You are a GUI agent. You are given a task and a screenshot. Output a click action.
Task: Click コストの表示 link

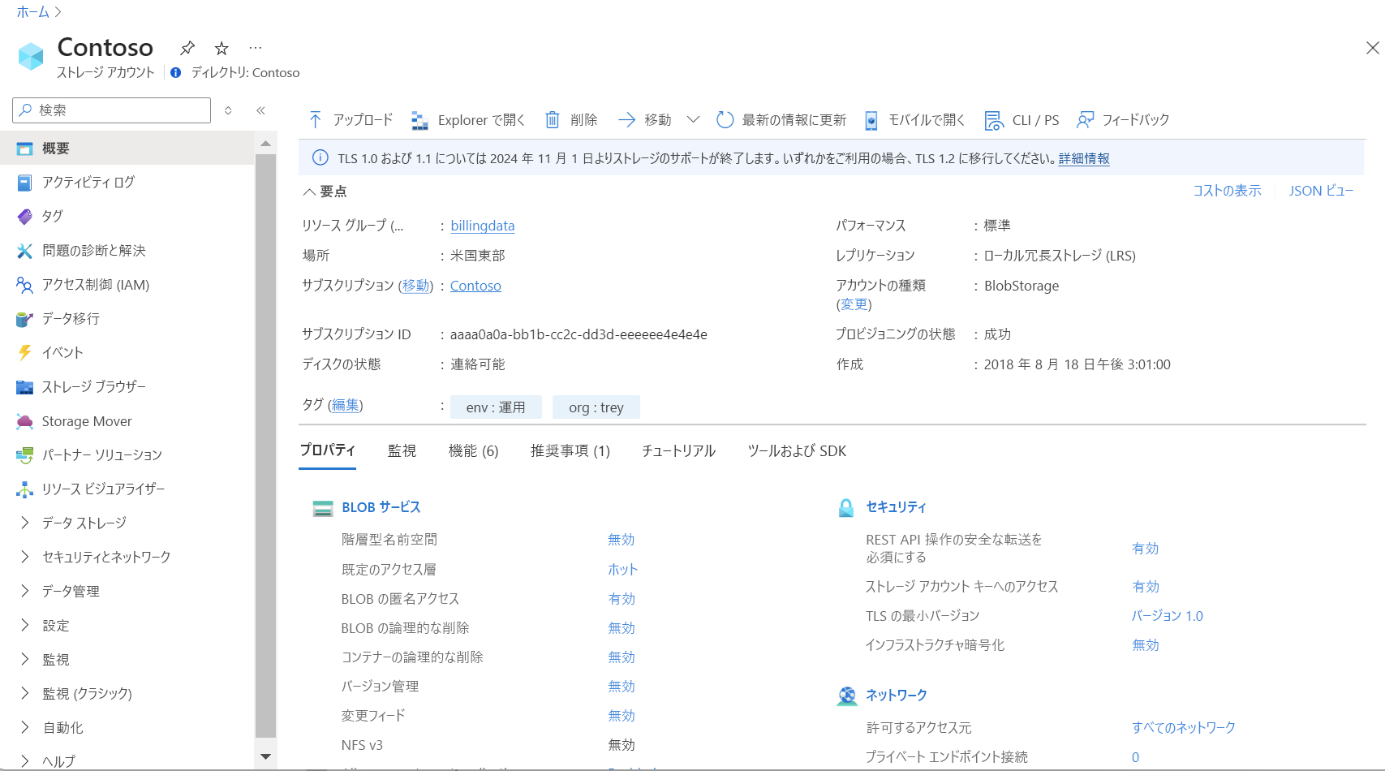tap(1227, 191)
